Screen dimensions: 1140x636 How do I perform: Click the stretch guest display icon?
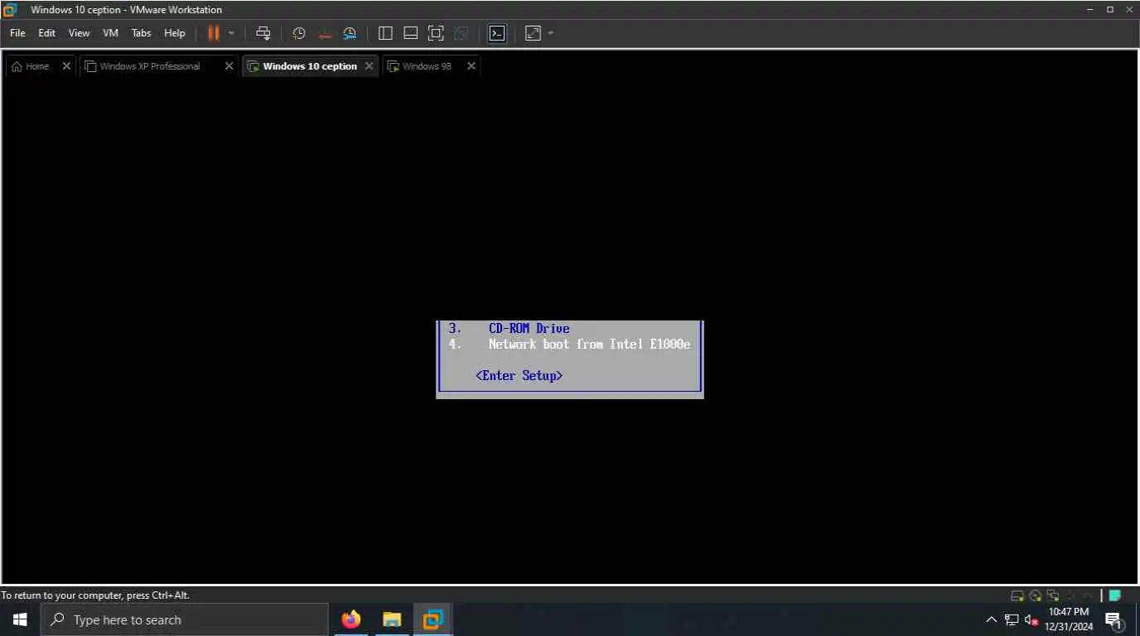(x=533, y=33)
